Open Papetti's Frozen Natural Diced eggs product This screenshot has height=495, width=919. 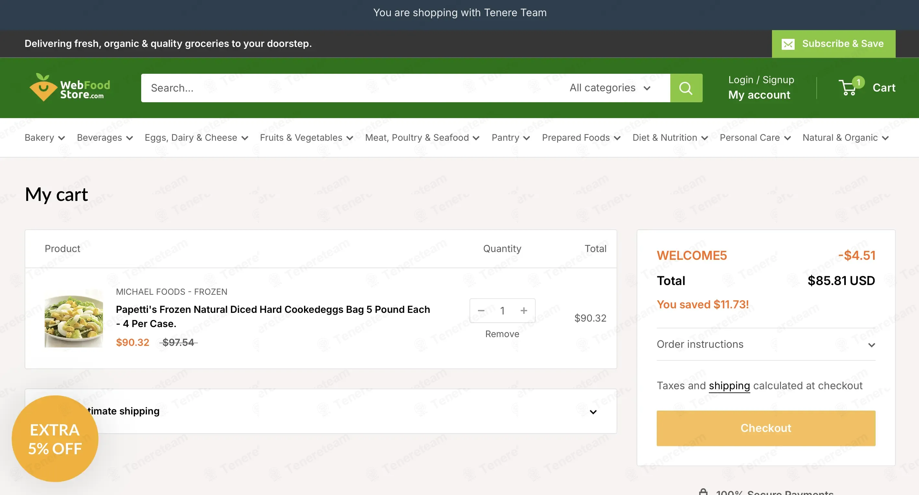click(x=273, y=316)
